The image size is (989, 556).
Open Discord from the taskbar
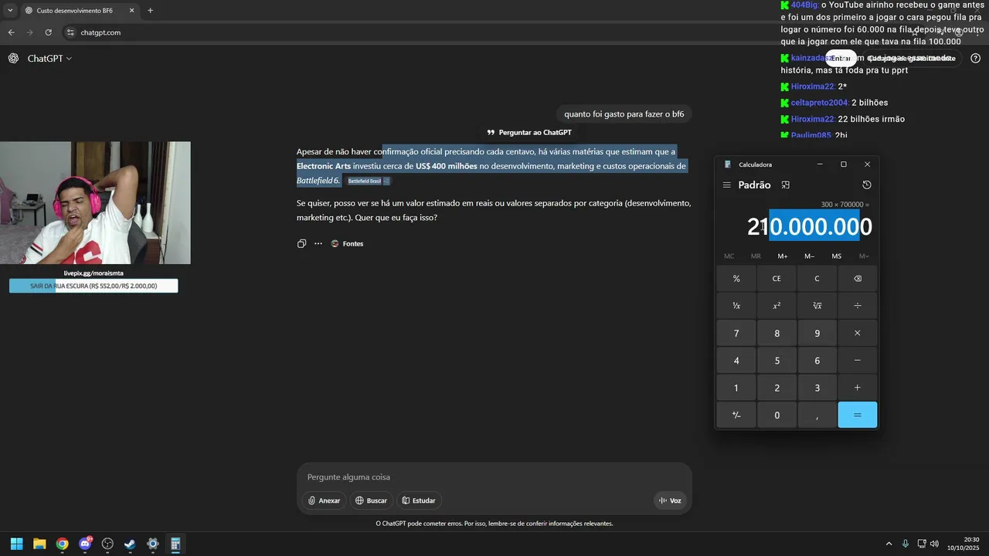pyautogui.click(x=85, y=544)
